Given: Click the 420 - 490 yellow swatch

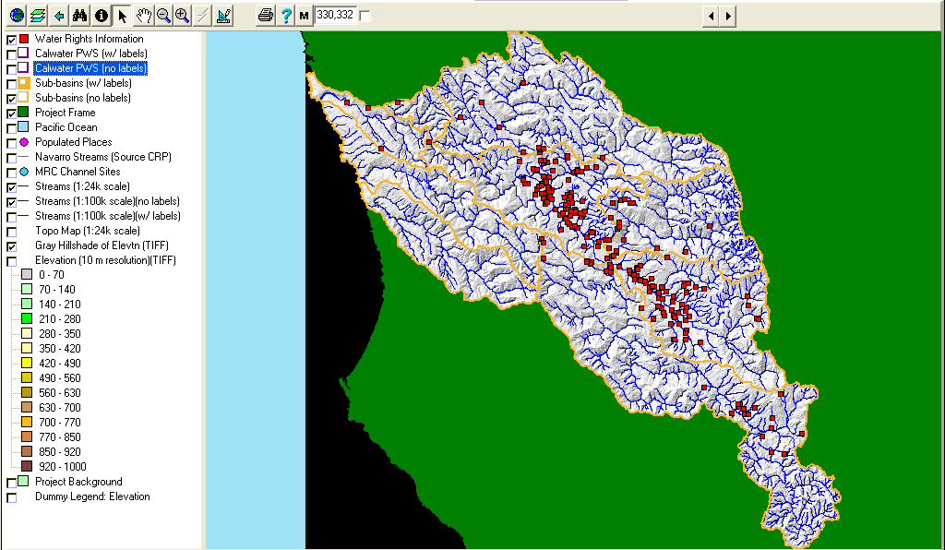Looking at the screenshot, I should point(27,364).
